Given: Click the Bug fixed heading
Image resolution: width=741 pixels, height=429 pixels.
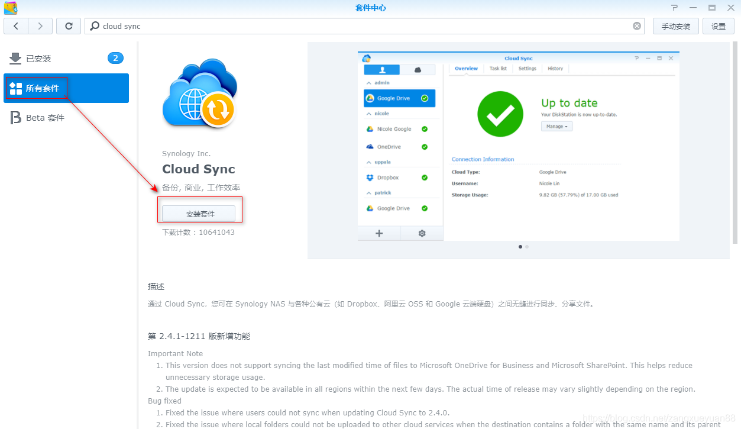Looking at the screenshot, I should coord(164,401).
